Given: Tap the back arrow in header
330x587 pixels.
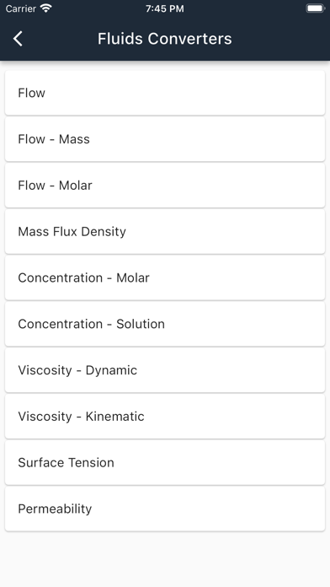Looking at the screenshot, I should [18, 39].
